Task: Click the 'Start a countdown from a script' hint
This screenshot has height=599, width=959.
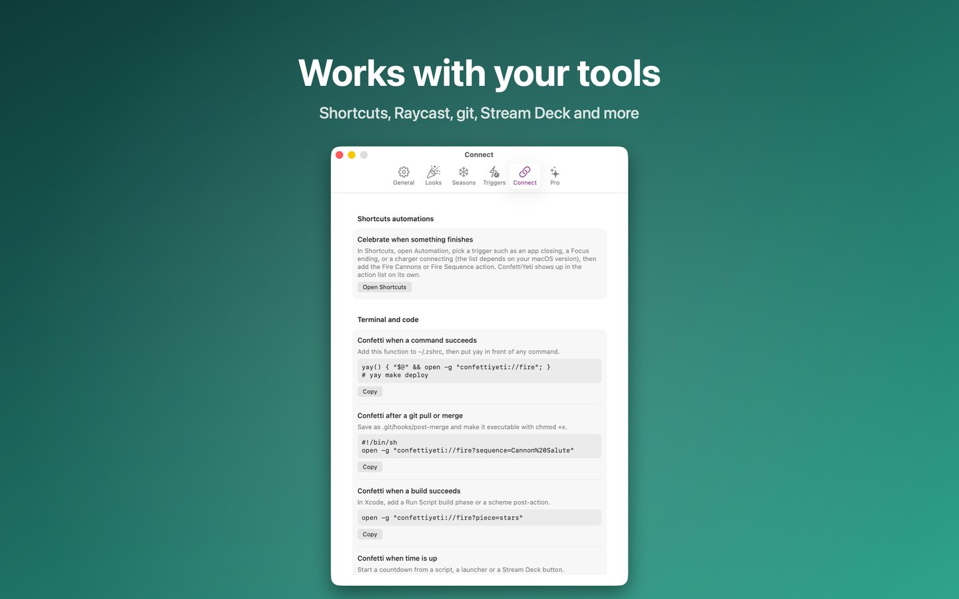Action: click(461, 569)
